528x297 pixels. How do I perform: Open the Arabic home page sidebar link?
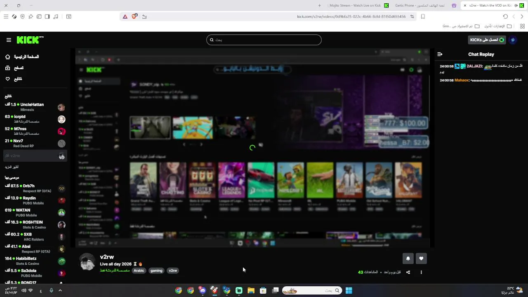[x=23, y=57]
